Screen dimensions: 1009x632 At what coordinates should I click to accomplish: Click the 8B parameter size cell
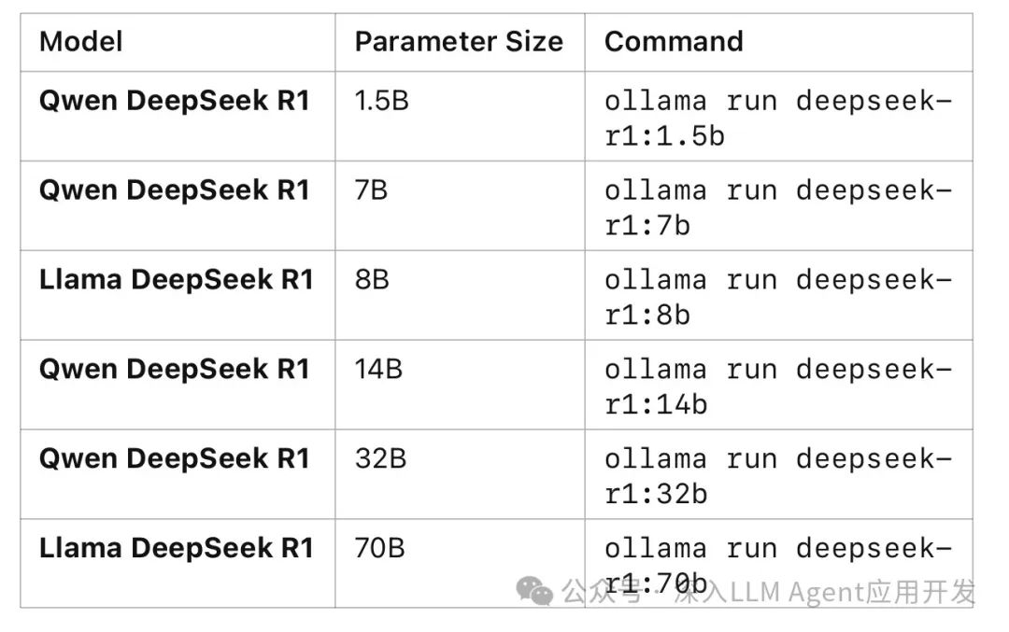pos(372,280)
